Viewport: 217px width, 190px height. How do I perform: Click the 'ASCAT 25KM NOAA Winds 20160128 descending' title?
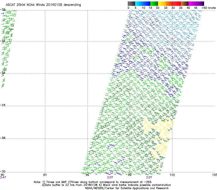(x=43, y=5)
